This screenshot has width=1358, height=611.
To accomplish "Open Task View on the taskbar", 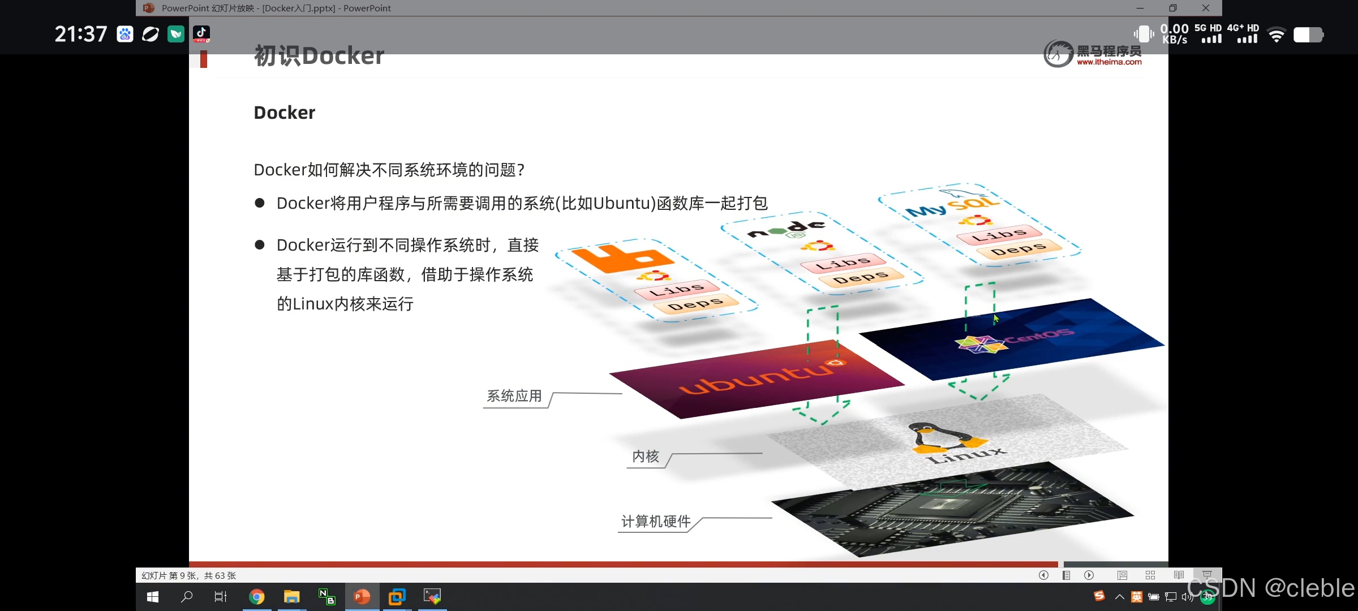I will 221,597.
